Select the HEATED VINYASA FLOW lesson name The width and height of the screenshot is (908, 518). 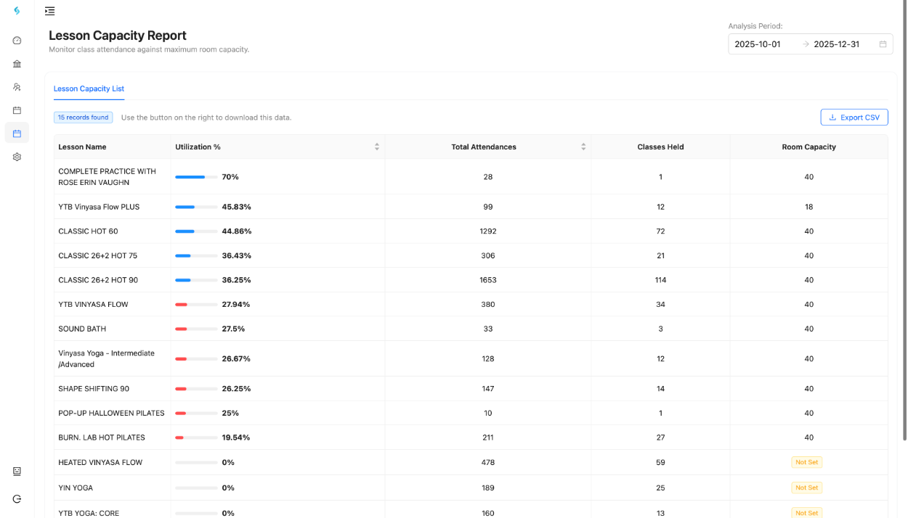coord(100,462)
